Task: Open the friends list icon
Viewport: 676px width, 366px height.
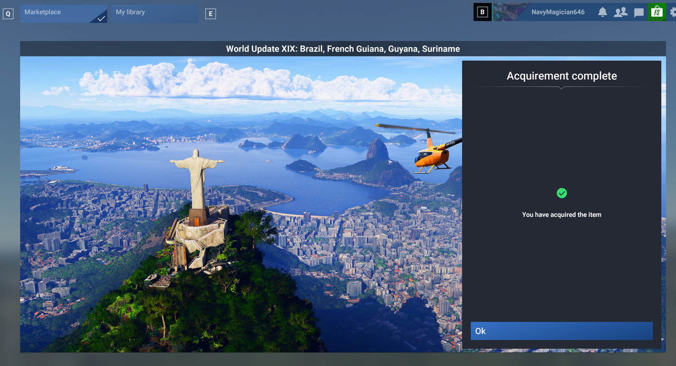Action: click(x=621, y=12)
